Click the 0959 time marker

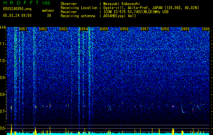[x=185, y=29]
